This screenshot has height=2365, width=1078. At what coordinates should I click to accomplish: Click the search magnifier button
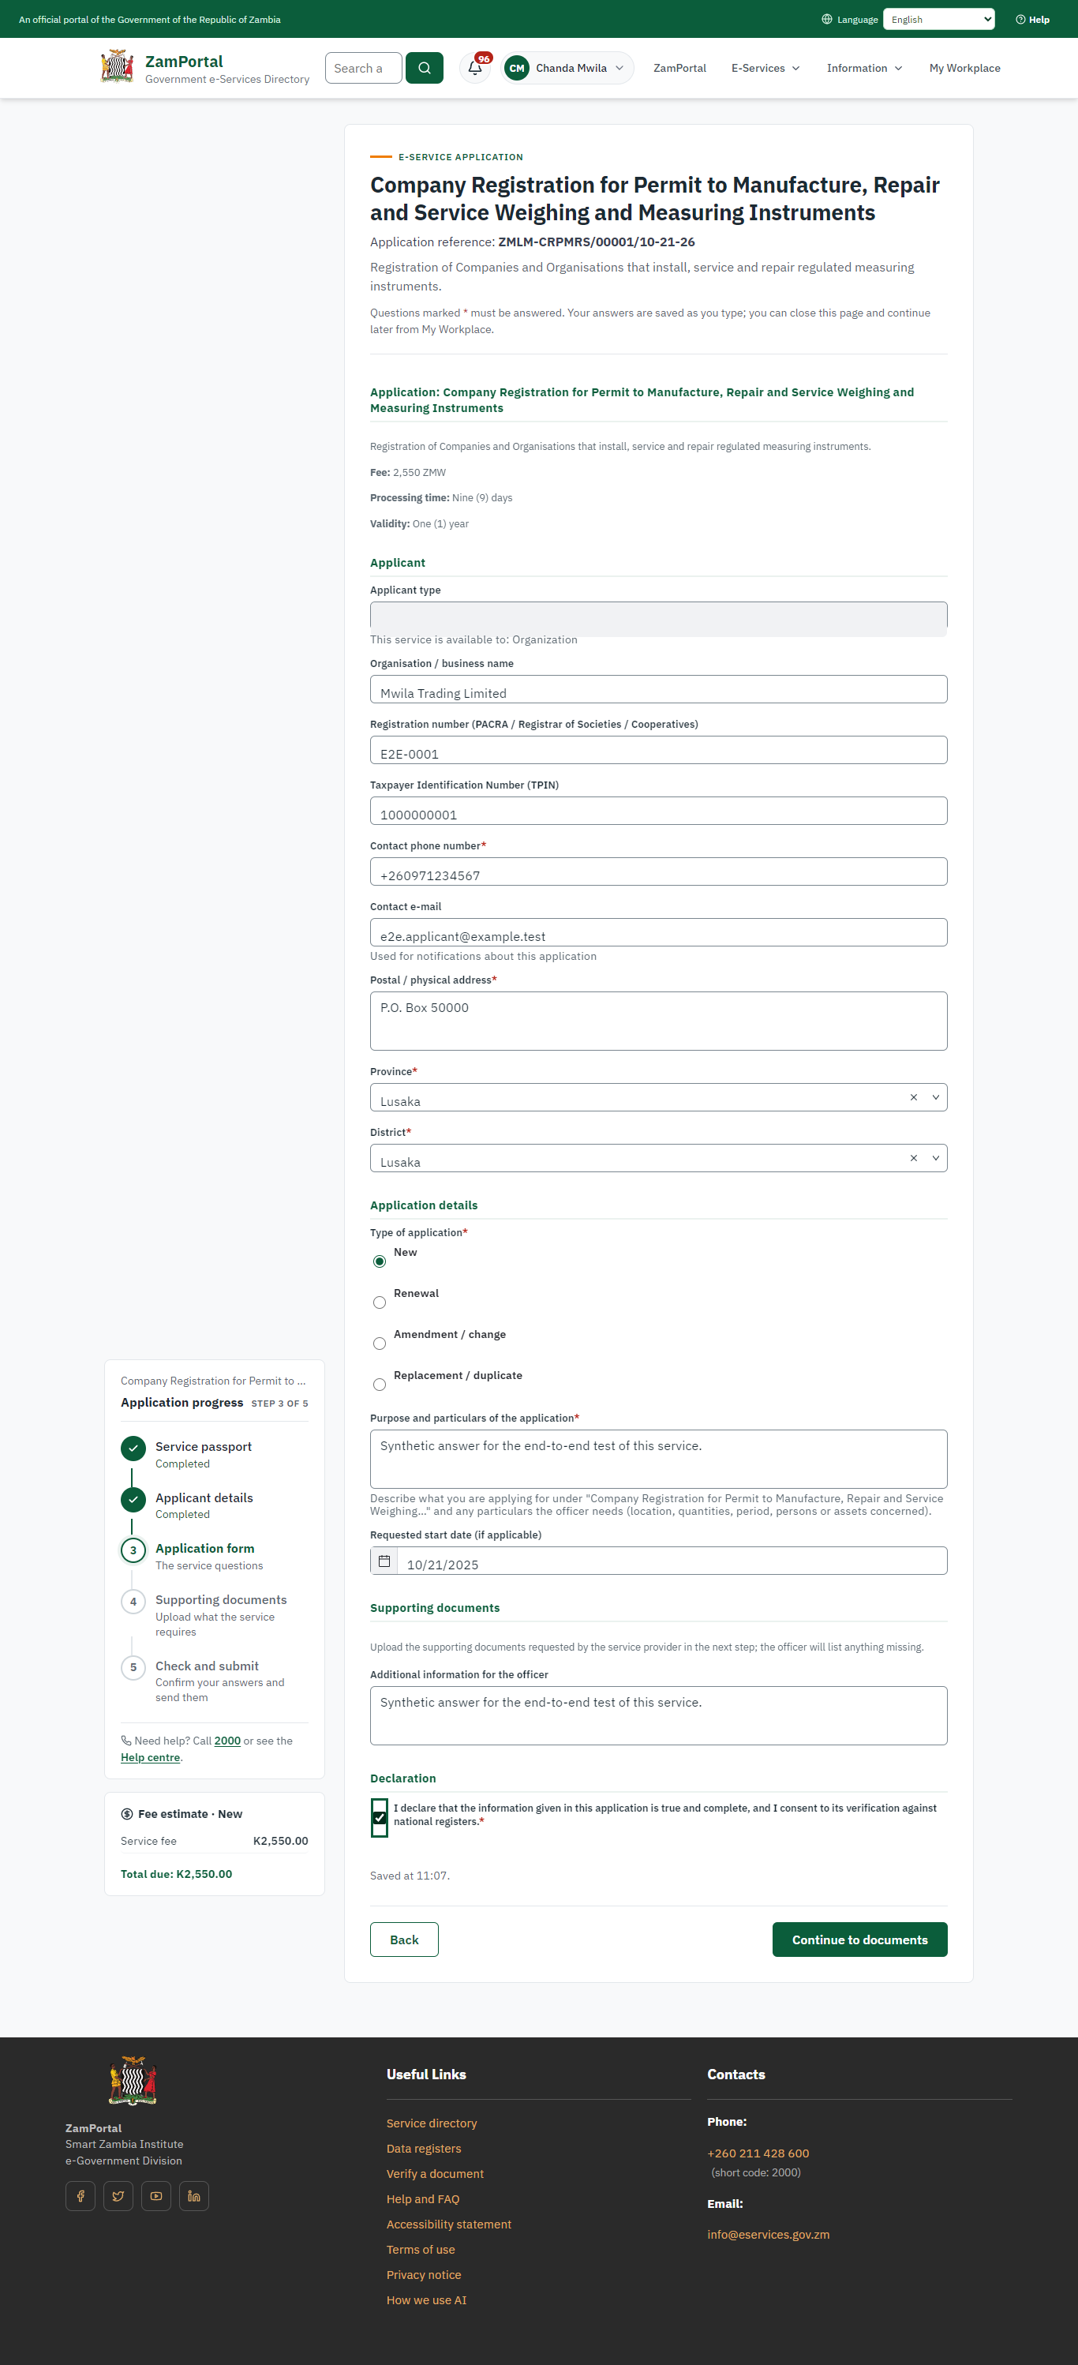pyautogui.click(x=424, y=68)
